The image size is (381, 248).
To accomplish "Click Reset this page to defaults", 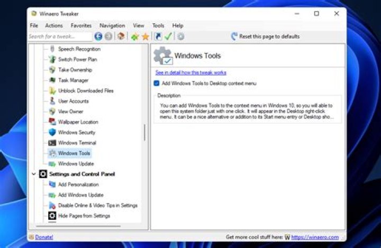I will pos(265,36).
